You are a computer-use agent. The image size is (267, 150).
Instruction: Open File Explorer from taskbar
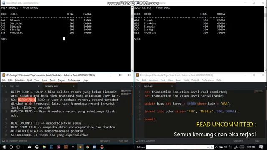44,147
